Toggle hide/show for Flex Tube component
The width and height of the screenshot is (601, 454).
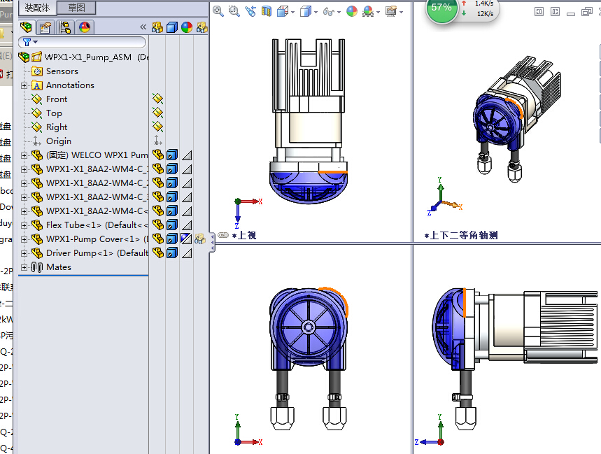point(157,225)
